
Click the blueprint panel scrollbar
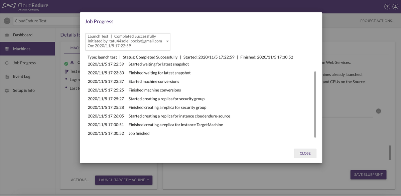[390, 153]
